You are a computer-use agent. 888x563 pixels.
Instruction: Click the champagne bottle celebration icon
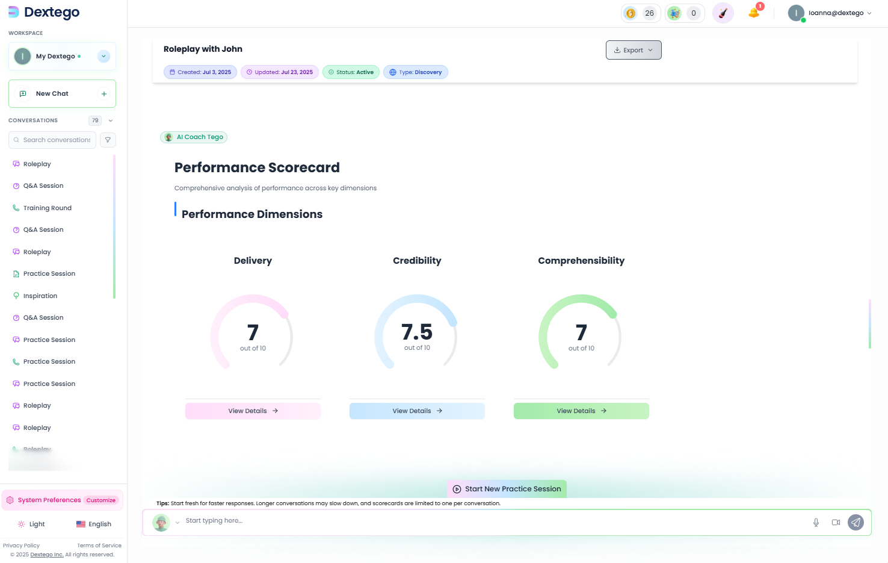tap(723, 13)
